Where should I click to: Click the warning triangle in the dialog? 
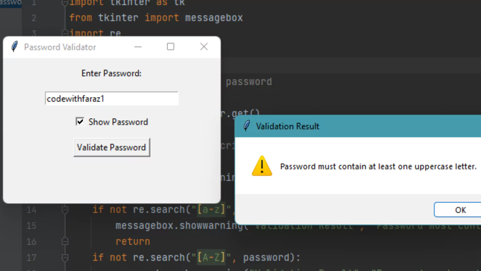(262, 166)
